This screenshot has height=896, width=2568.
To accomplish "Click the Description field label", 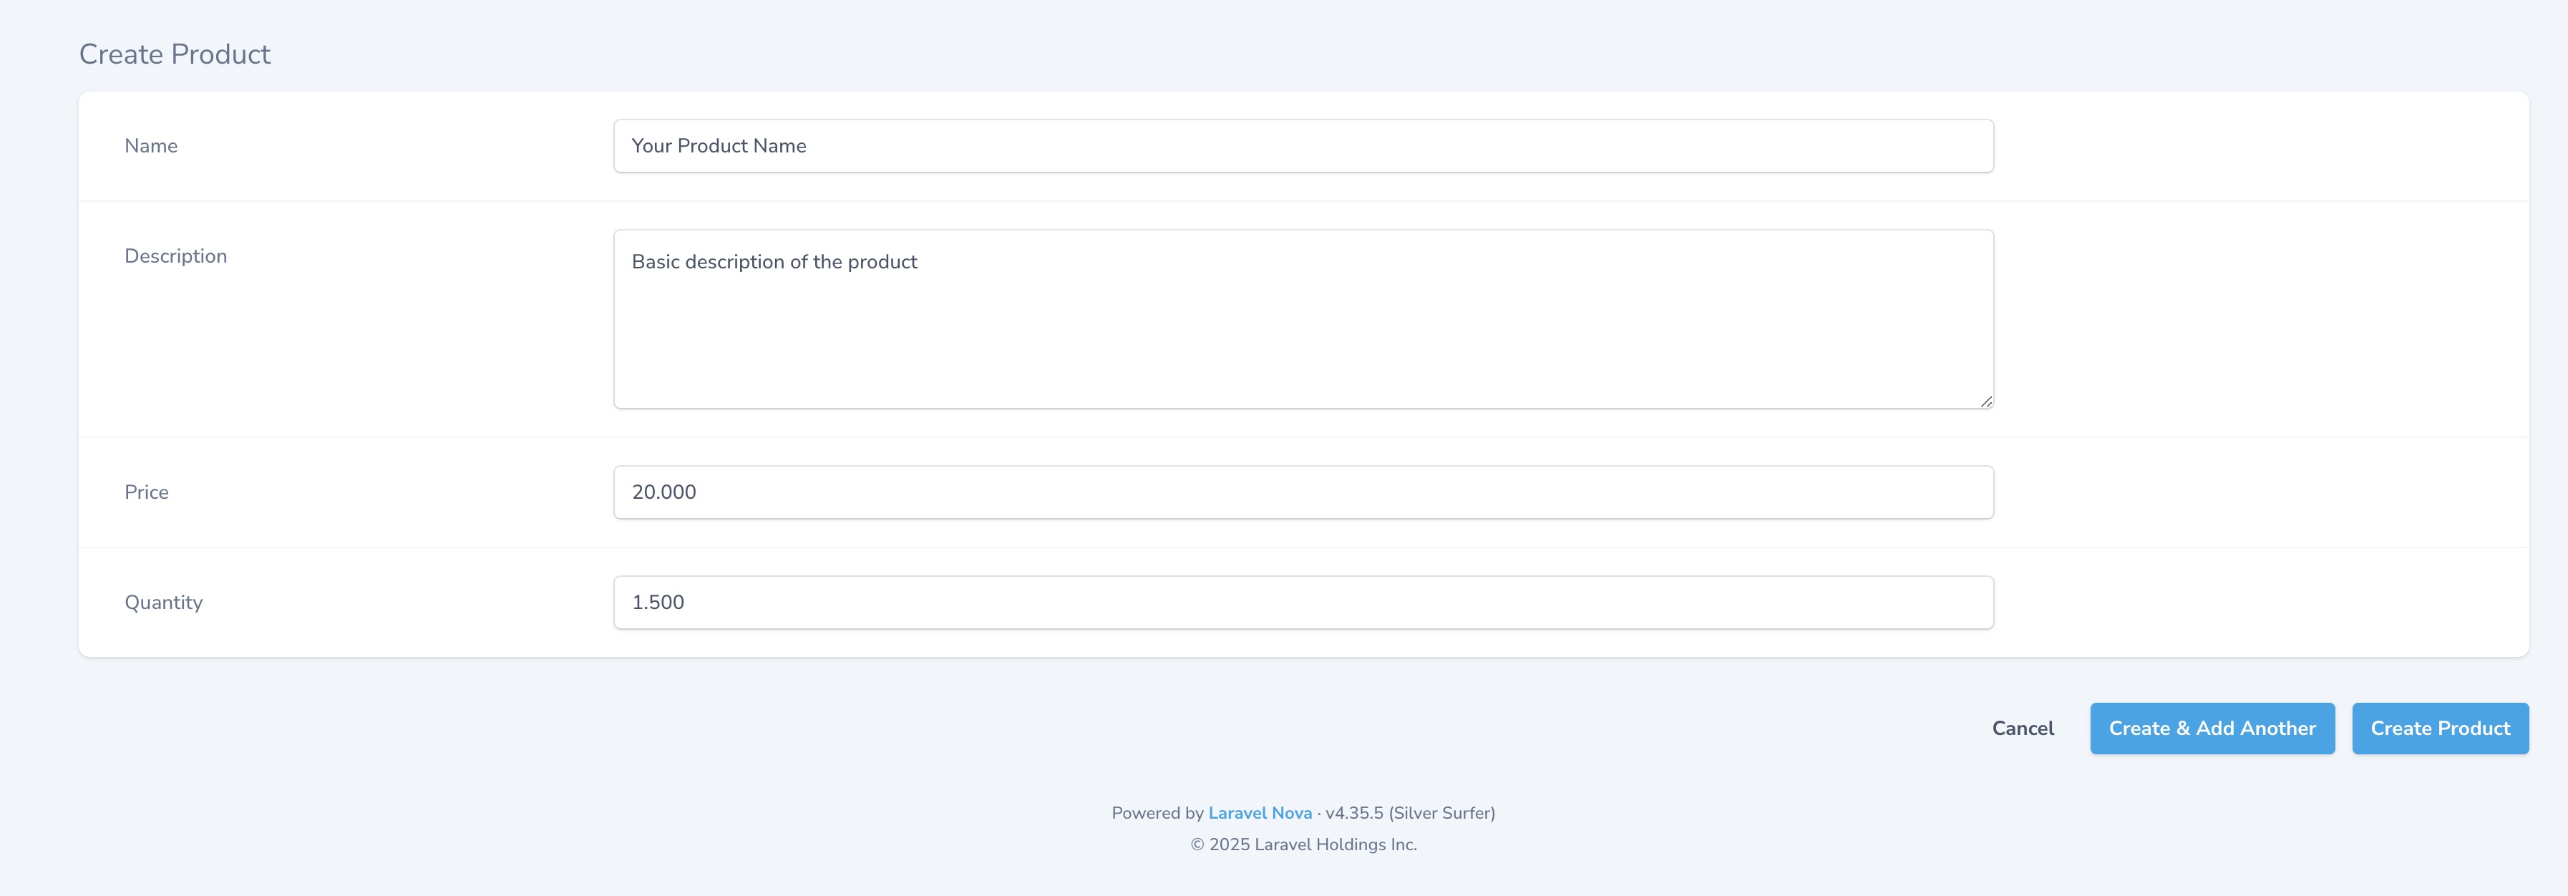I will [175, 256].
